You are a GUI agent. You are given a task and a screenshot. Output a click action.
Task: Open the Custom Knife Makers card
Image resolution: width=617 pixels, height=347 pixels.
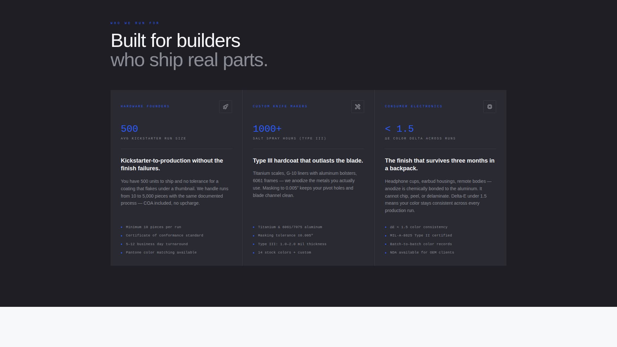[308, 178]
